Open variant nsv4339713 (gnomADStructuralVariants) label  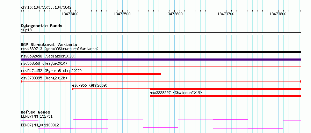(x=60, y=49)
